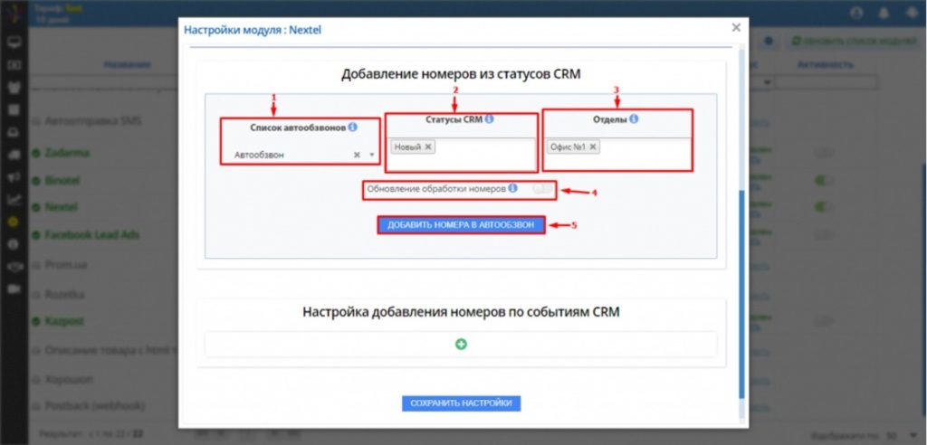Viewport: 927px width, 445px height.
Task: Select Binotel in the modules list
Action: pyautogui.click(x=62, y=180)
